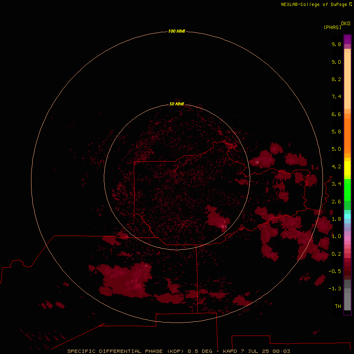Screen dimensions: 354x354
Task: Click the -1.3 scale value
Action: click(335, 289)
